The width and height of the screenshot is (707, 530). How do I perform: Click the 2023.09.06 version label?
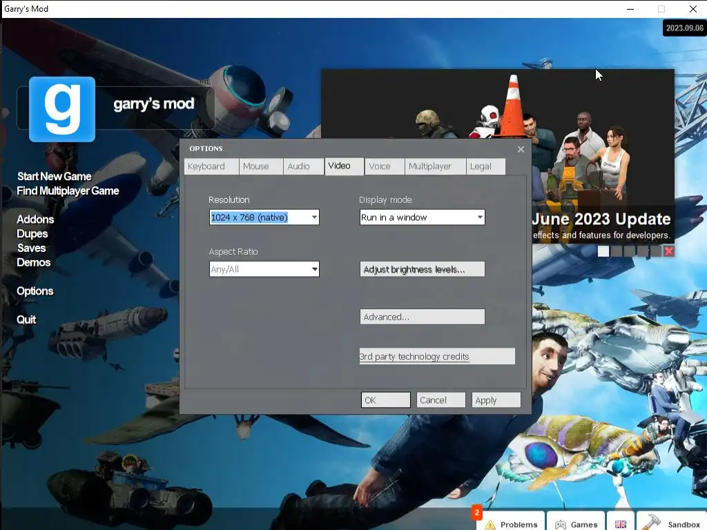point(684,28)
